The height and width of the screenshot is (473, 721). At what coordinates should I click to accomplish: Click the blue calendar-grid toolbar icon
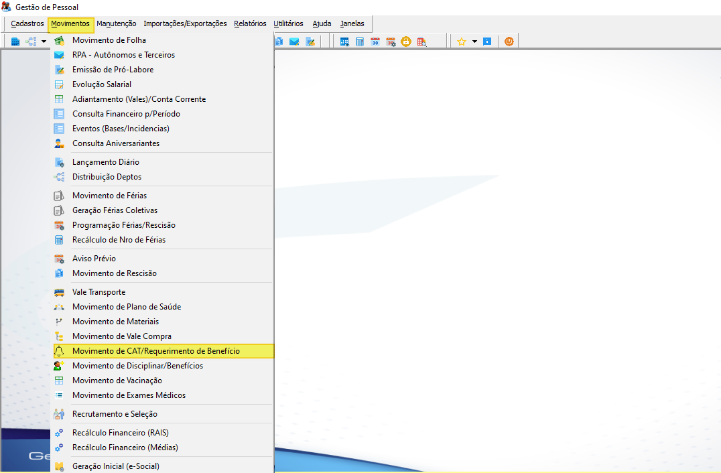(344, 42)
